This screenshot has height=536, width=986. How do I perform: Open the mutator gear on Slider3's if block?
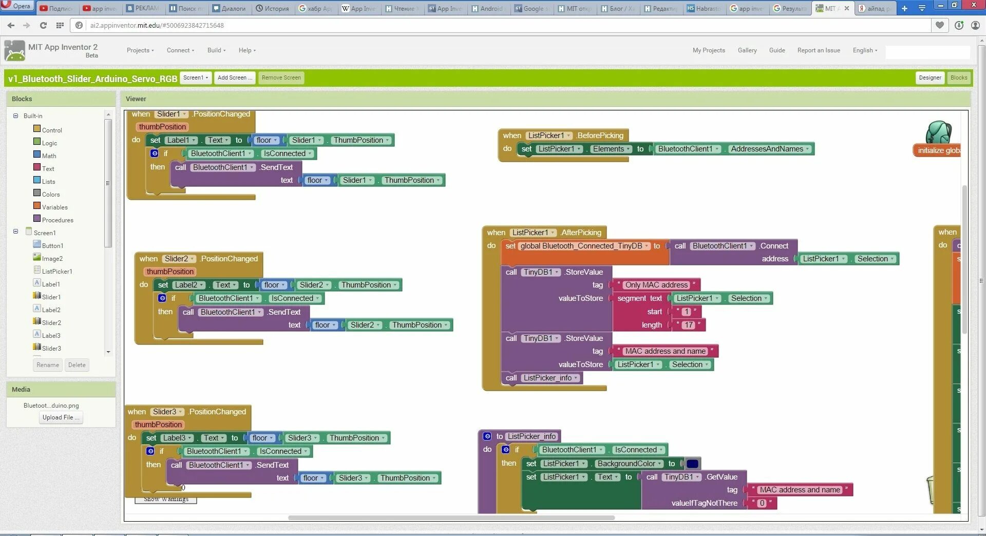click(x=150, y=451)
